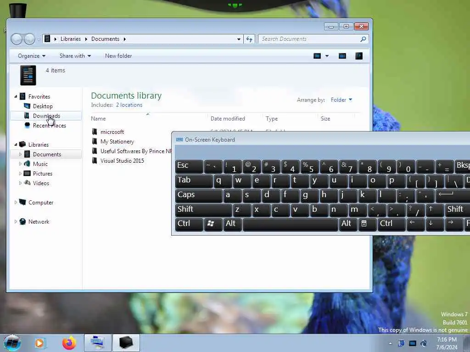
Task: Sort by the Type column header
Action: (x=272, y=119)
